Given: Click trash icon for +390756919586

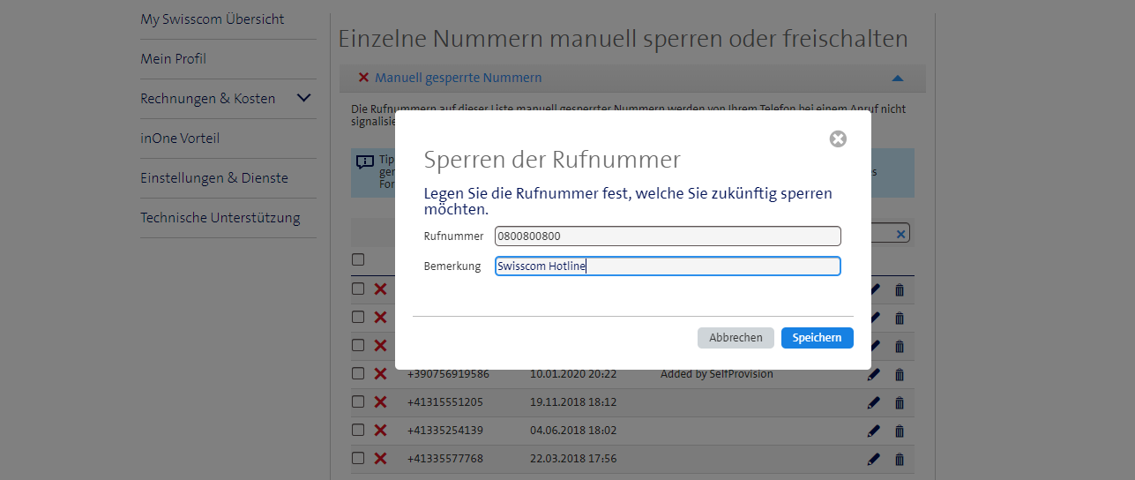Looking at the screenshot, I should [x=900, y=374].
